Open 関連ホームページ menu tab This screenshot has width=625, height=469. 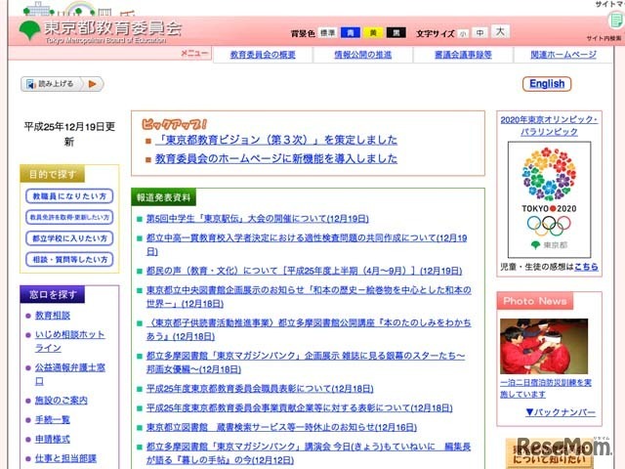pyautogui.click(x=563, y=55)
